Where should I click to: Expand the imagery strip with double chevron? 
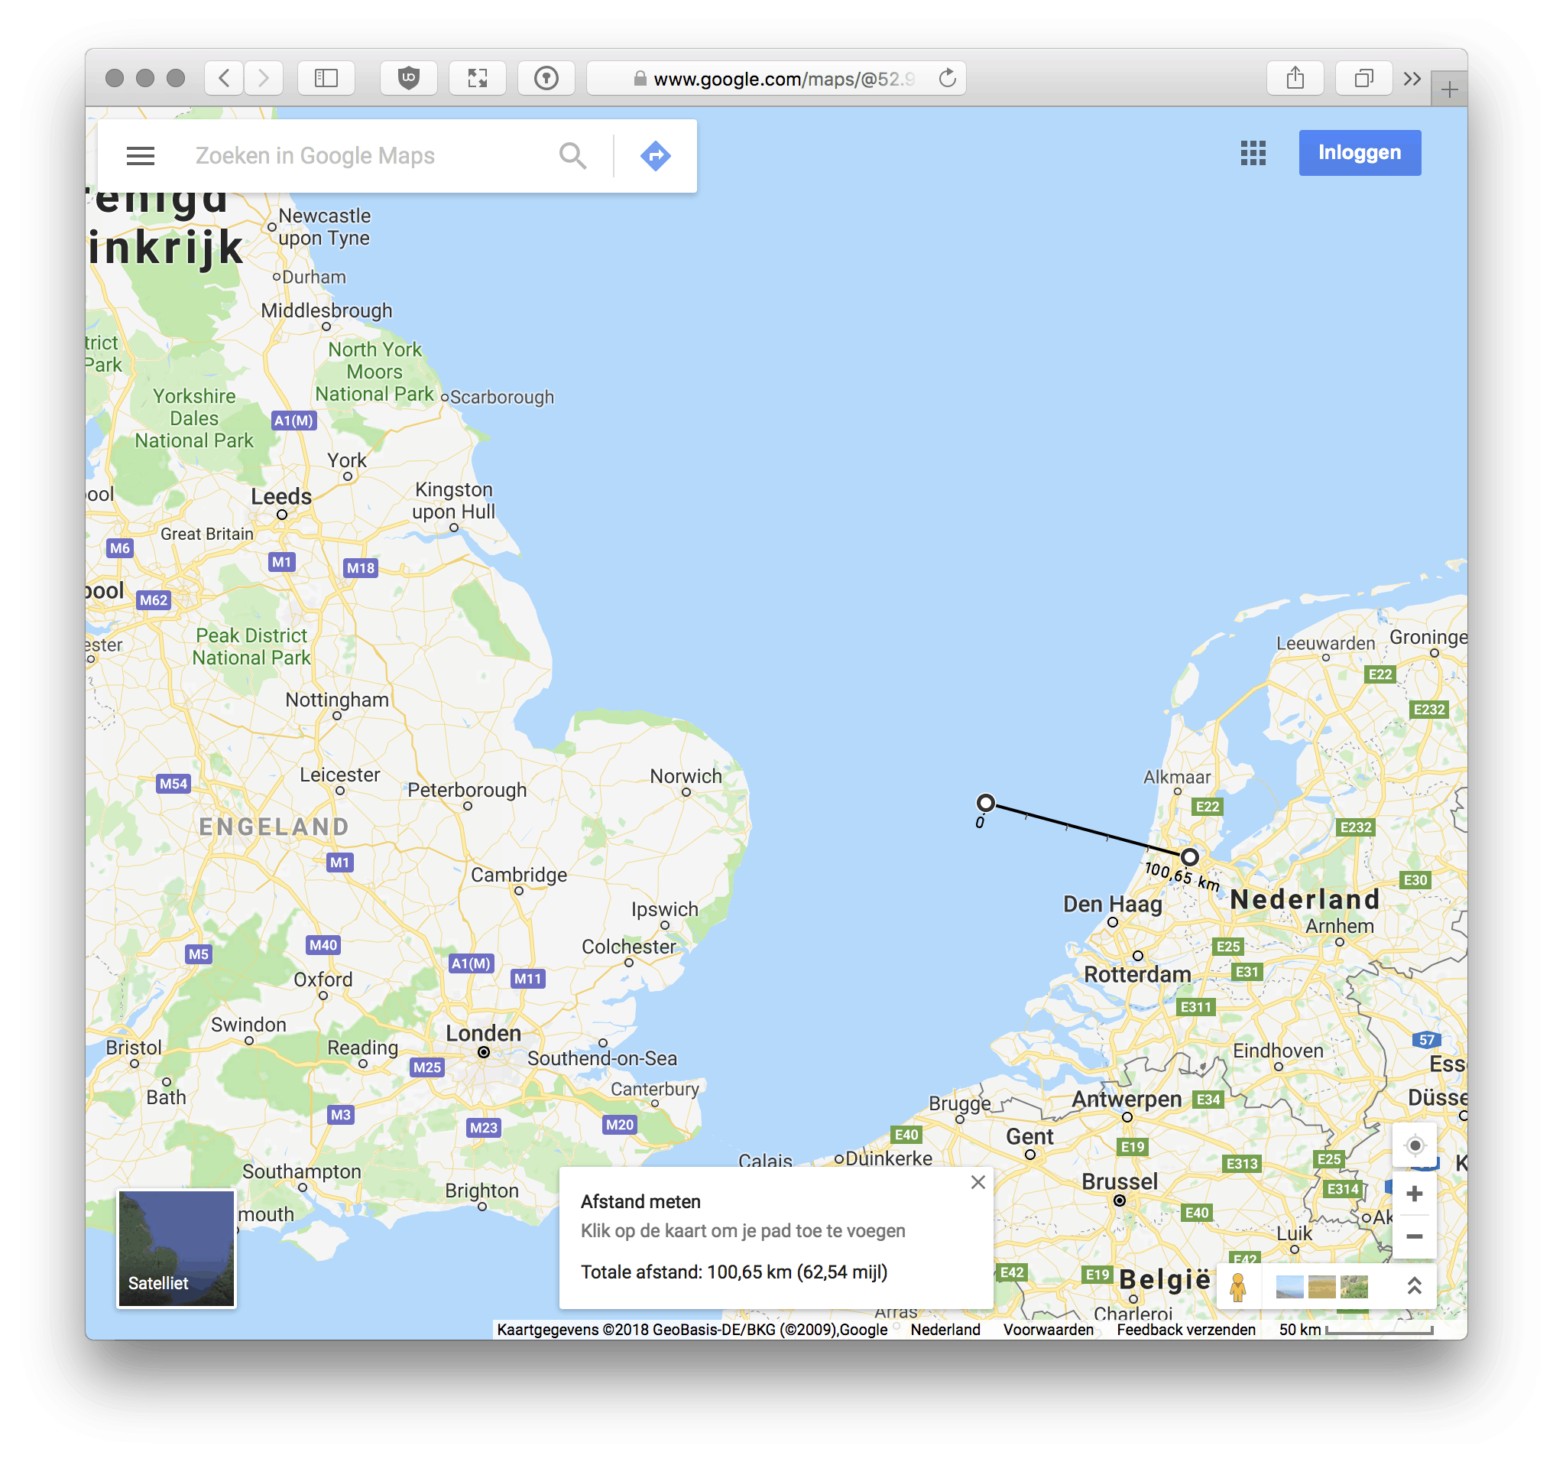pyautogui.click(x=1414, y=1285)
